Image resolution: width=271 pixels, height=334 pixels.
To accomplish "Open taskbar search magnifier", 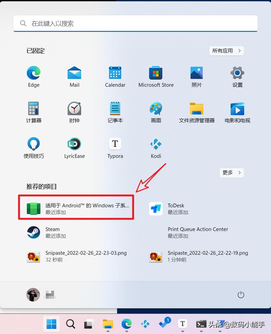I will [x=70, y=324].
